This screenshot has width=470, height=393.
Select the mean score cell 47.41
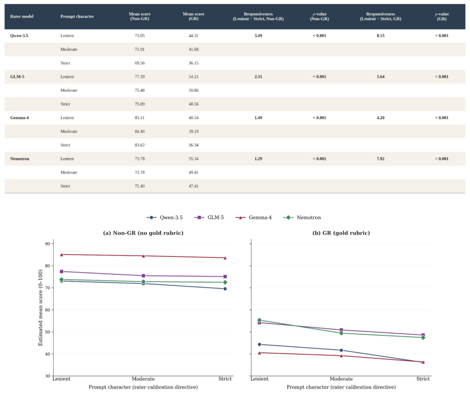194,186
